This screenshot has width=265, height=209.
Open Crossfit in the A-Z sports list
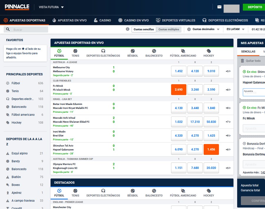coord(25,208)
